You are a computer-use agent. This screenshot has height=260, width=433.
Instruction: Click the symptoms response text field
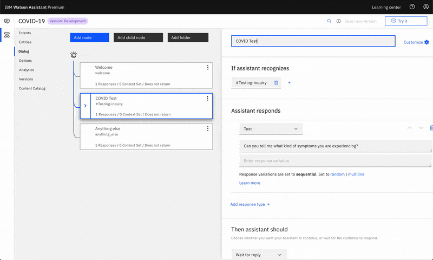click(x=335, y=146)
